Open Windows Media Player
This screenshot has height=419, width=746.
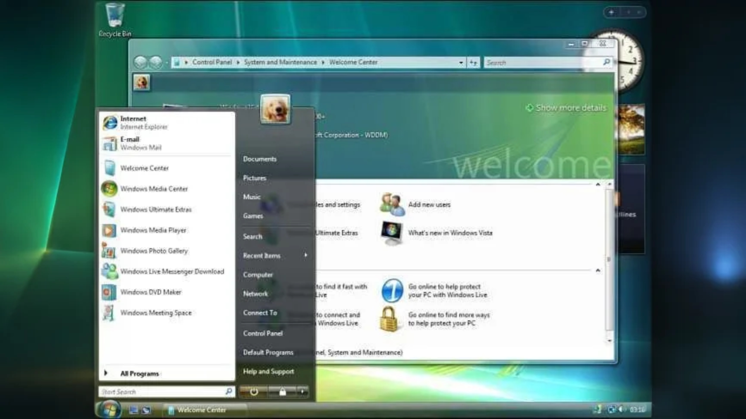[x=153, y=230]
